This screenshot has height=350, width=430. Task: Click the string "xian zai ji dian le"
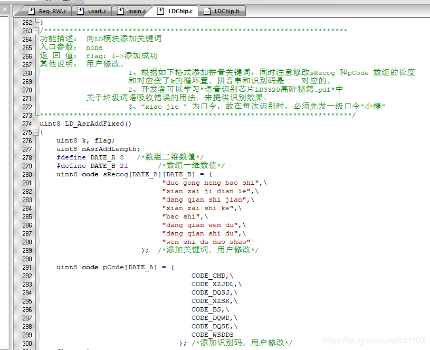pos(206,192)
